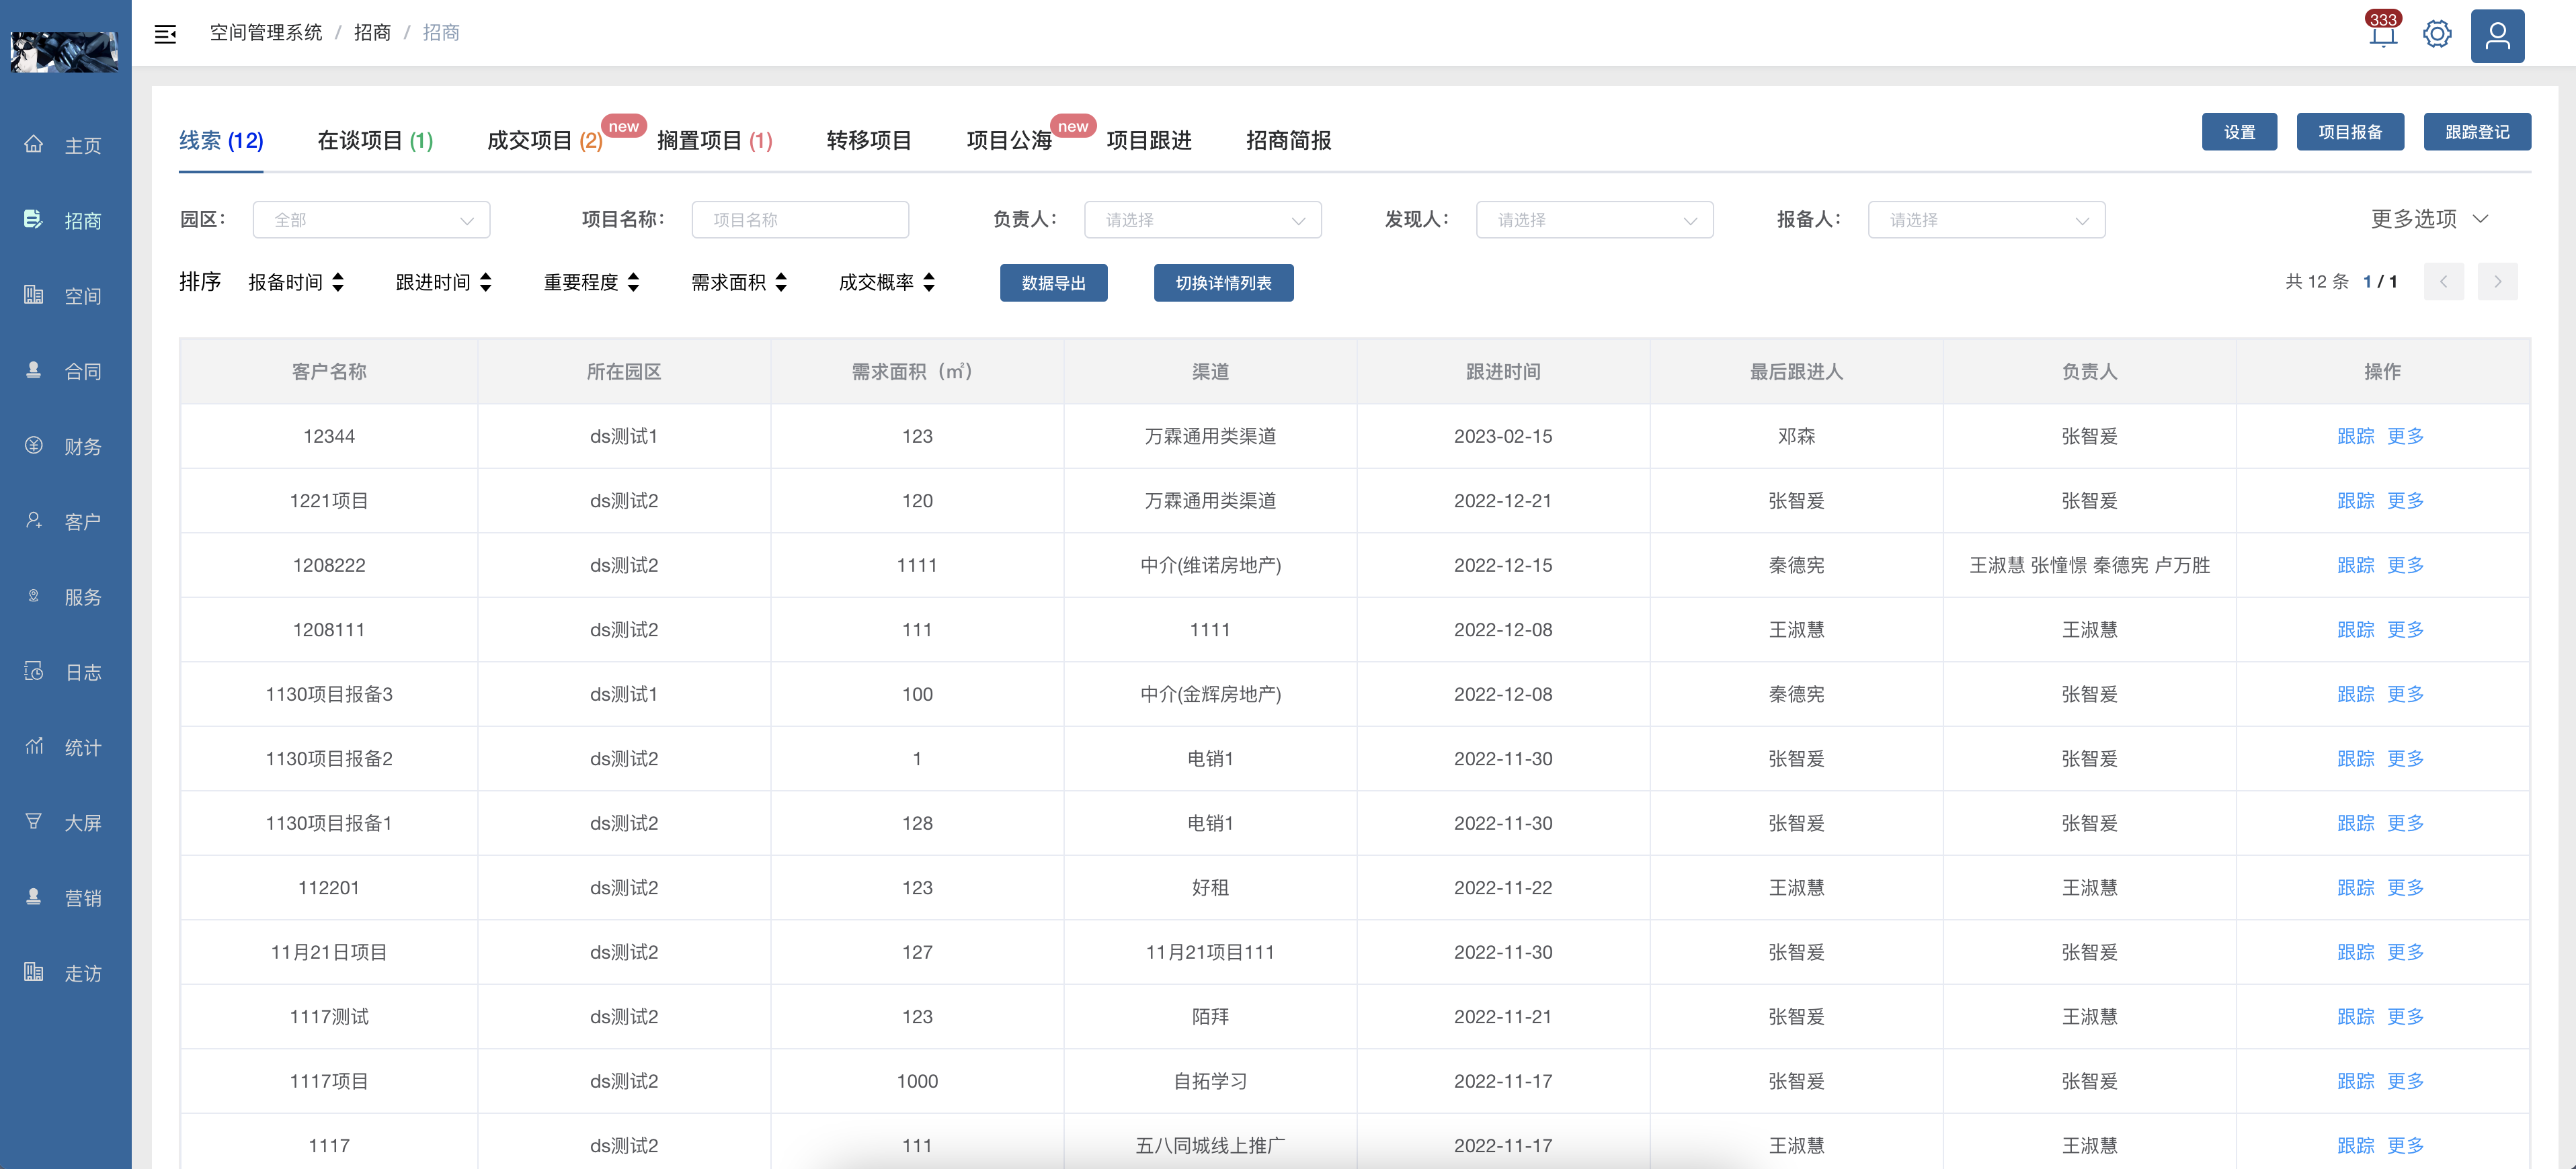The width and height of the screenshot is (2576, 1169).
Task: Click 跟踪 for 1117测试 row
Action: click(2355, 1016)
